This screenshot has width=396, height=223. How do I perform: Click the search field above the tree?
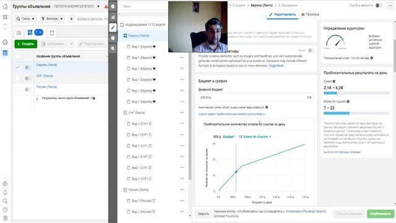[x=144, y=6]
